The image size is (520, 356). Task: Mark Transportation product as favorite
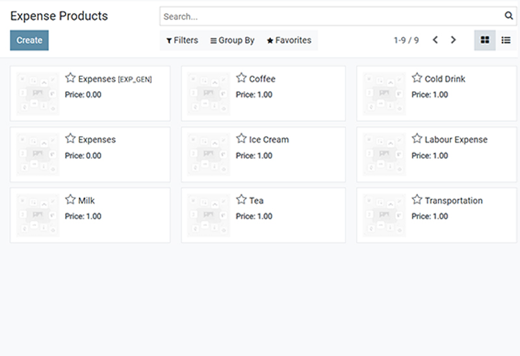pos(417,199)
